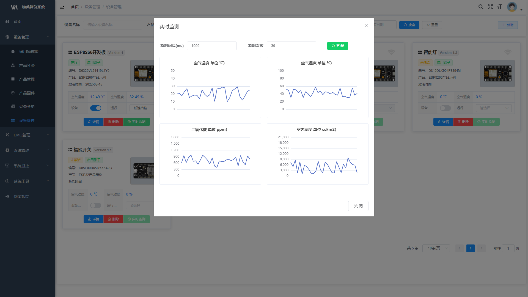528x297 pixels.
Task: Open font size setting icon
Action: pos(500,7)
